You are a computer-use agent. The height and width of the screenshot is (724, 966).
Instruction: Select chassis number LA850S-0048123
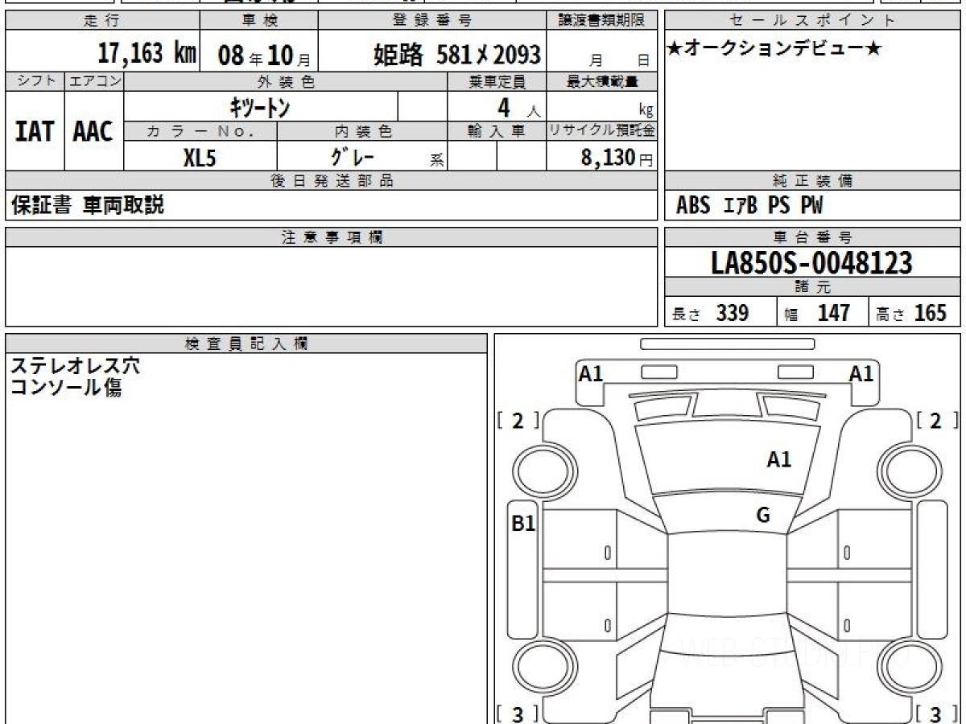[812, 263]
